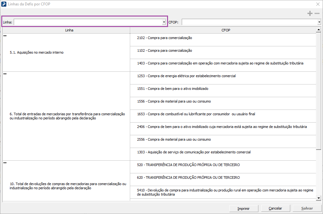Open the Linha dropdown arrow
The image size is (323, 214).
pos(164,22)
